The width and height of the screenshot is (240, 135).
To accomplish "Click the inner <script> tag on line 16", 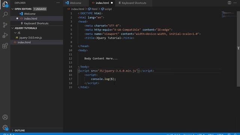I will (x=91, y=75).
